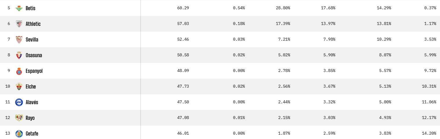
Task: Open the Espanyol team name link
Action: tap(34, 71)
